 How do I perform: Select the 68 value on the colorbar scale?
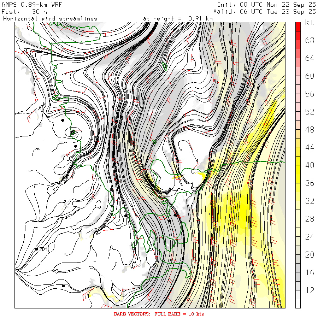[310, 40]
